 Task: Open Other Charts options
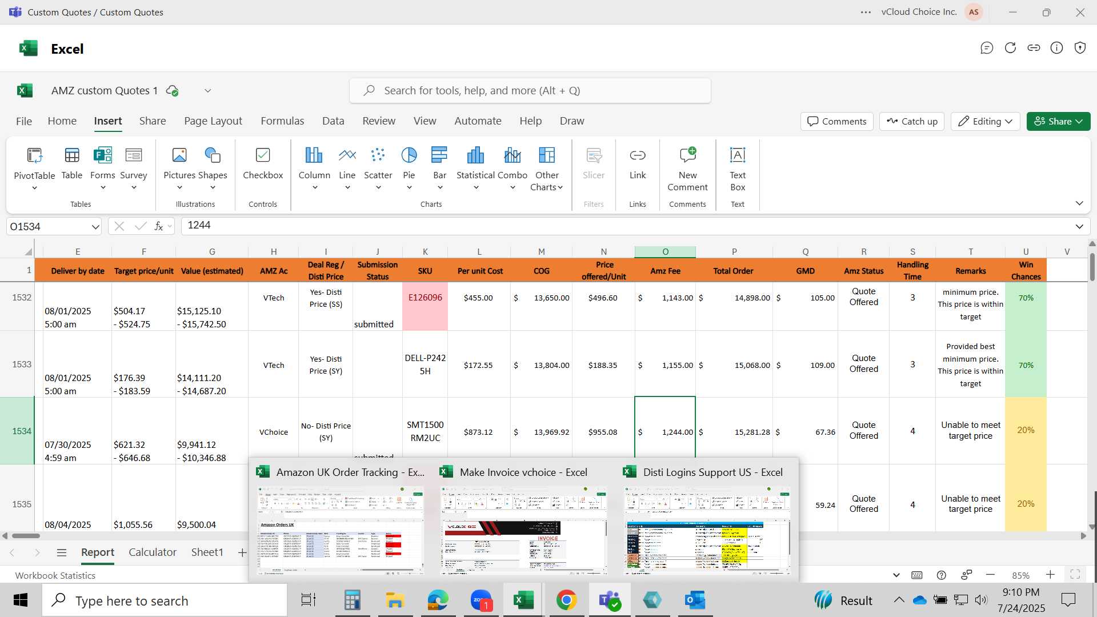tap(547, 169)
